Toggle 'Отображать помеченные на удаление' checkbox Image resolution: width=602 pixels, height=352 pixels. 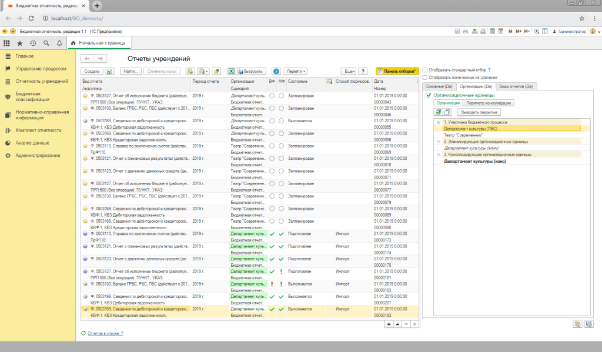click(425, 77)
